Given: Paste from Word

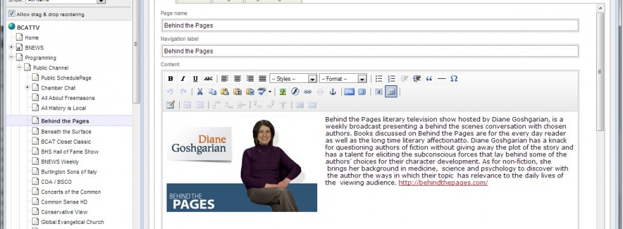Looking at the screenshot, I should pyautogui.click(x=250, y=92).
